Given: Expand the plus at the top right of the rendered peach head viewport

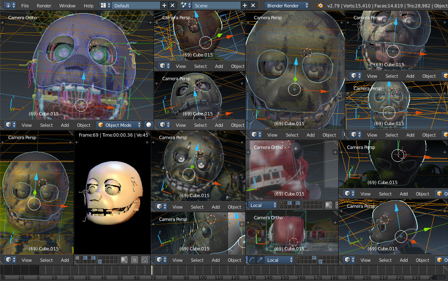Looking at the screenshot, I should point(147,142).
